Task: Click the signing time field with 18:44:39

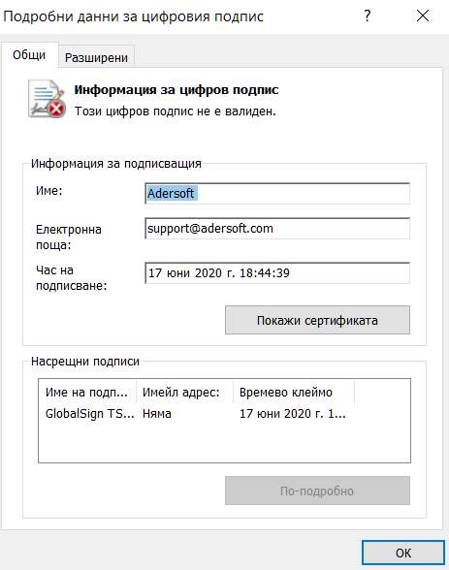Action: click(x=277, y=273)
